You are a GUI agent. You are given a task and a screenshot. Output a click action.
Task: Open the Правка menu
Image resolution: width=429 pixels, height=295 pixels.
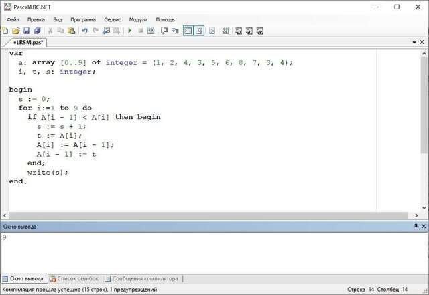pyautogui.click(x=36, y=19)
